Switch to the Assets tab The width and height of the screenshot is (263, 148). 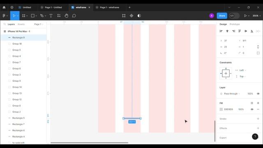[21, 24]
